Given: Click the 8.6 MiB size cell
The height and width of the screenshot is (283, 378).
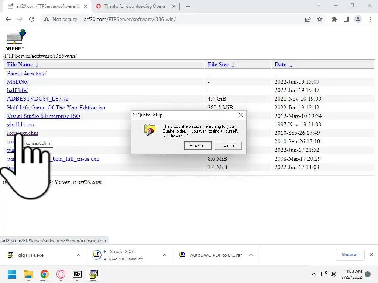Looking at the screenshot, I should (x=217, y=159).
